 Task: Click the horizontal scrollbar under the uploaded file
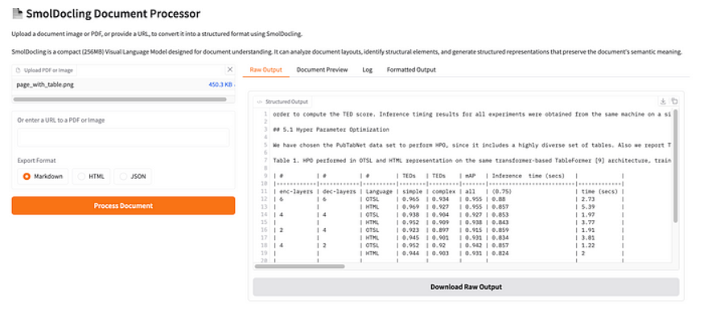tap(120, 100)
